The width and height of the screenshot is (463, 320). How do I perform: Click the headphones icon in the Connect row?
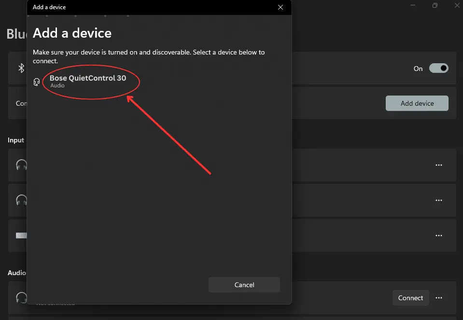click(x=21, y=298)
